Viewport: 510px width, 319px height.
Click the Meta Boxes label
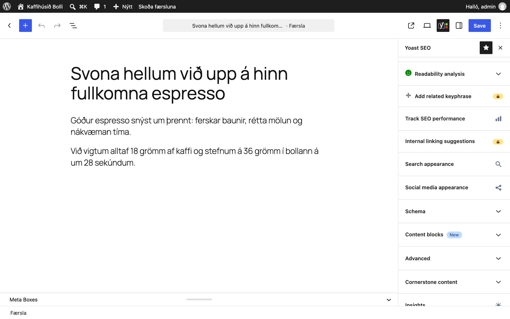click(x=24, y=300)
